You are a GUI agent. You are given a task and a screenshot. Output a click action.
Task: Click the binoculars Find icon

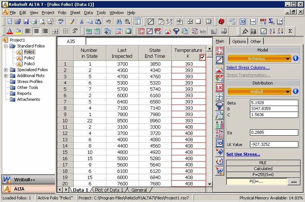(119, 21)
